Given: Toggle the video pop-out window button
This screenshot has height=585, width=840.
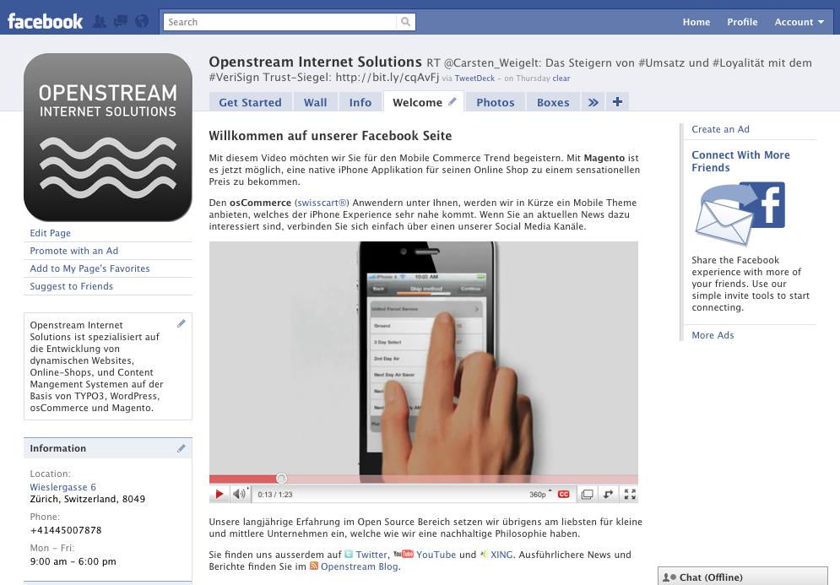Looking at the screenshot, I should [587, 494].
